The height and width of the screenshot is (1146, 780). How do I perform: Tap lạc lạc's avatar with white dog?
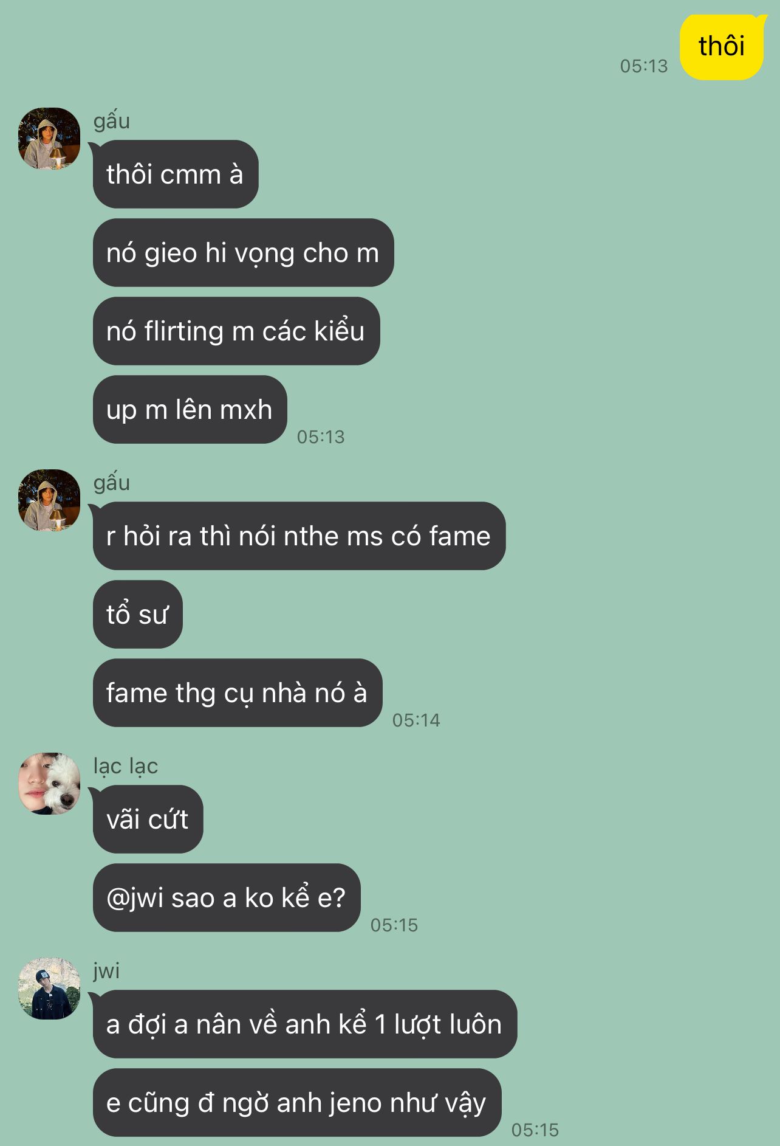(49, 784)
